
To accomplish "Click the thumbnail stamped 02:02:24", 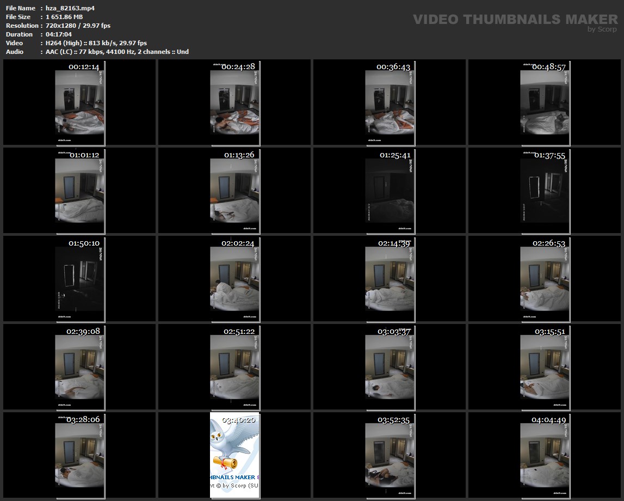I will [235, 279].
